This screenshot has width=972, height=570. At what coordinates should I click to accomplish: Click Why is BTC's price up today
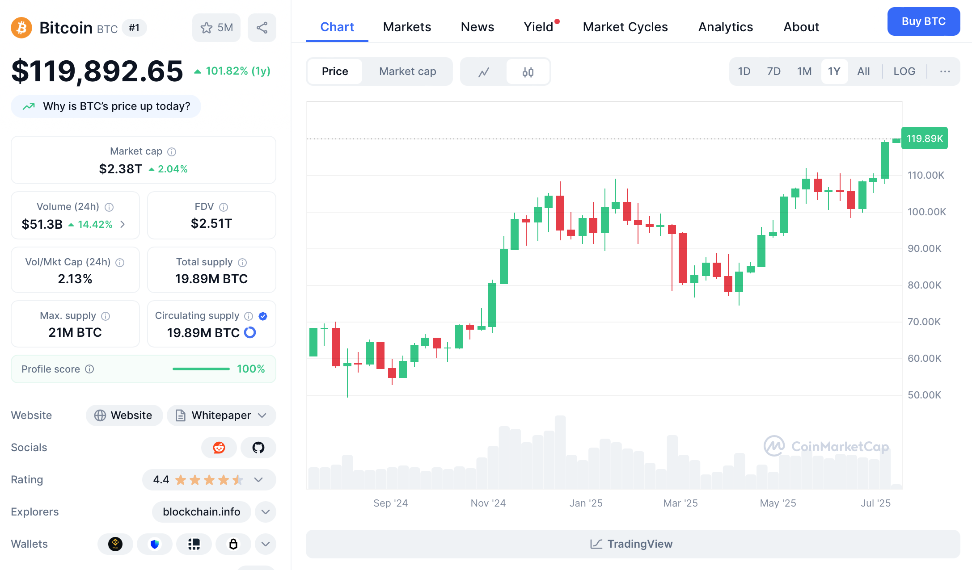pyautogui.click(x=106, y=106)
